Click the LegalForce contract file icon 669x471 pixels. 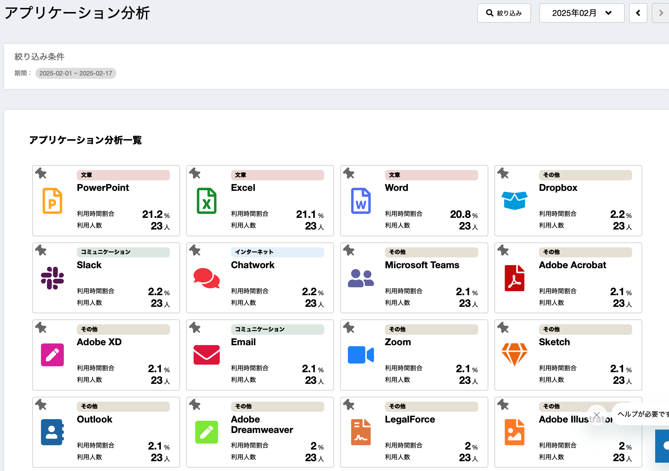[361, 432]
